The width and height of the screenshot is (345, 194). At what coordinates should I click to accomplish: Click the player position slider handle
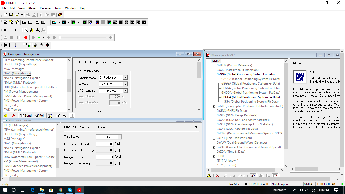tap(60, 37)
